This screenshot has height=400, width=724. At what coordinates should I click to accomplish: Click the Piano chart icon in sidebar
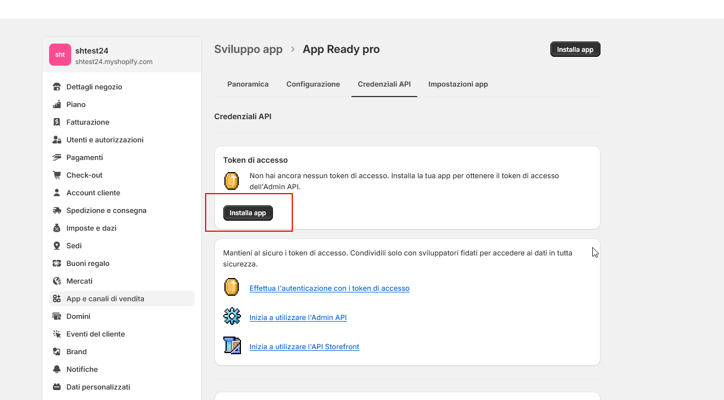(56, 104)
